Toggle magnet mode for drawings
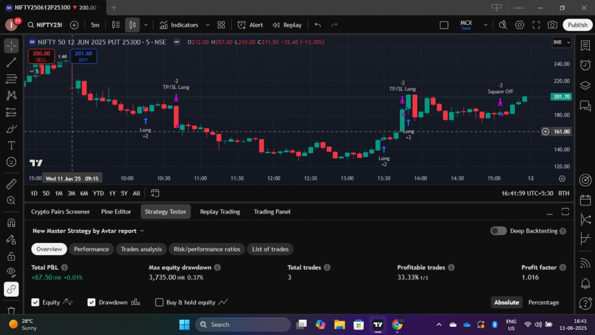The width and height of the screenshot is (595, 335). (x=12, y=223)
